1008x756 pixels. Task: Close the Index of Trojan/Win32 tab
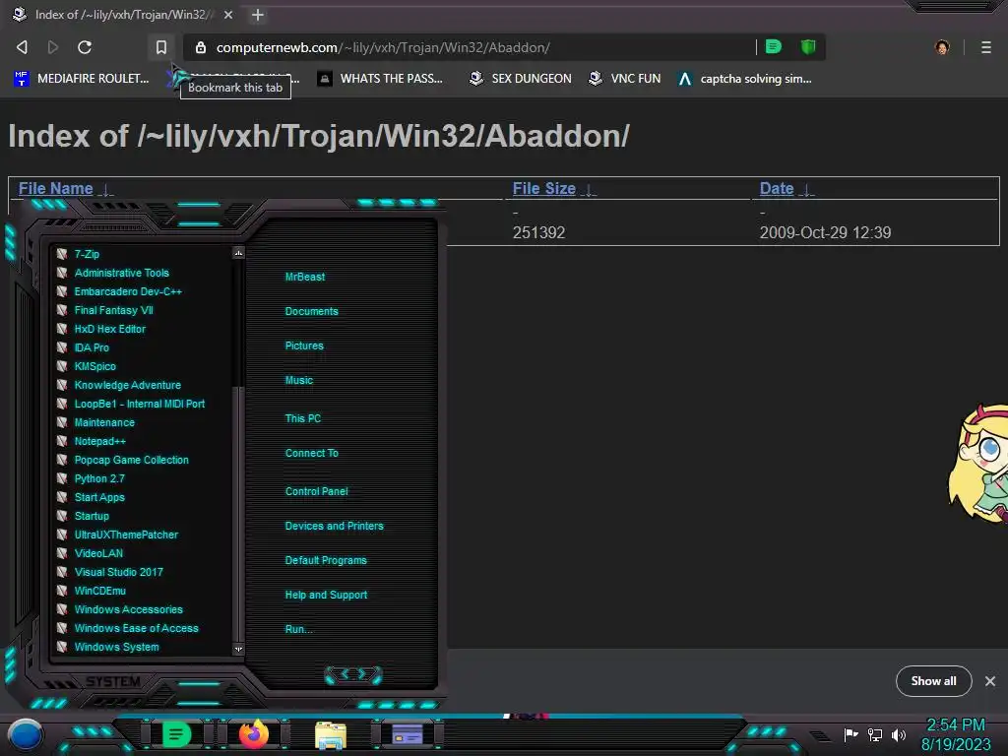(228, 15)
